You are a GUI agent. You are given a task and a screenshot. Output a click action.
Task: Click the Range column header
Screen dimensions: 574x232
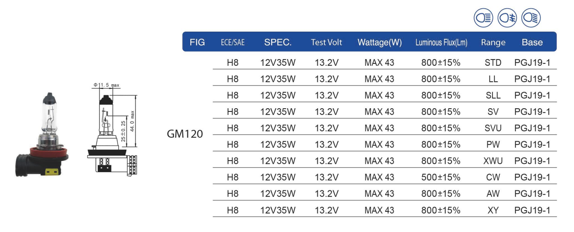coord(493,43)
